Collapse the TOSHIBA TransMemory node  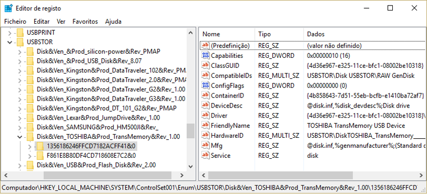coord(20,137)
